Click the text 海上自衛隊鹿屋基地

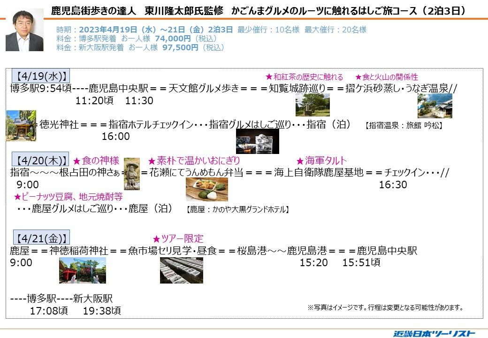tap(319, 172)
